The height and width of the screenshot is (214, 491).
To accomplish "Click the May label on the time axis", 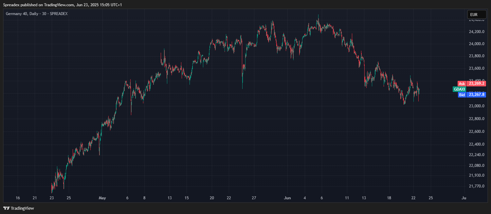I will pyautogui.click(x=102, y=198).
